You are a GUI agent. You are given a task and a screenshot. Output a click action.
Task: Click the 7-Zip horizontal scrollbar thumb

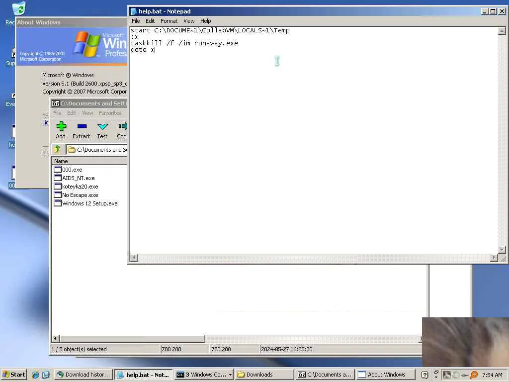click(132, 338)
